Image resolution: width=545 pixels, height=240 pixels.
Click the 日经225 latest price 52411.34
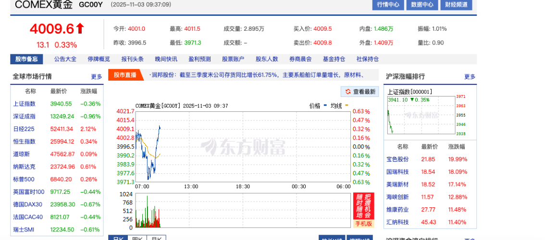62,129
